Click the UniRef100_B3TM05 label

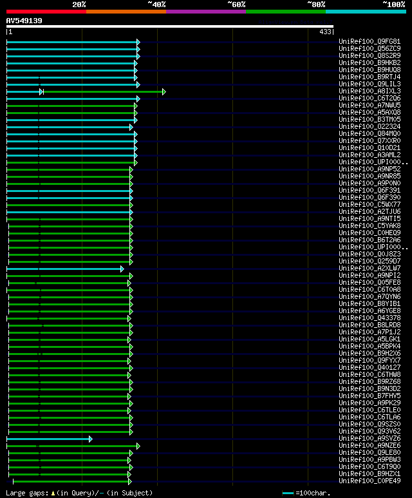coord(370,119)
